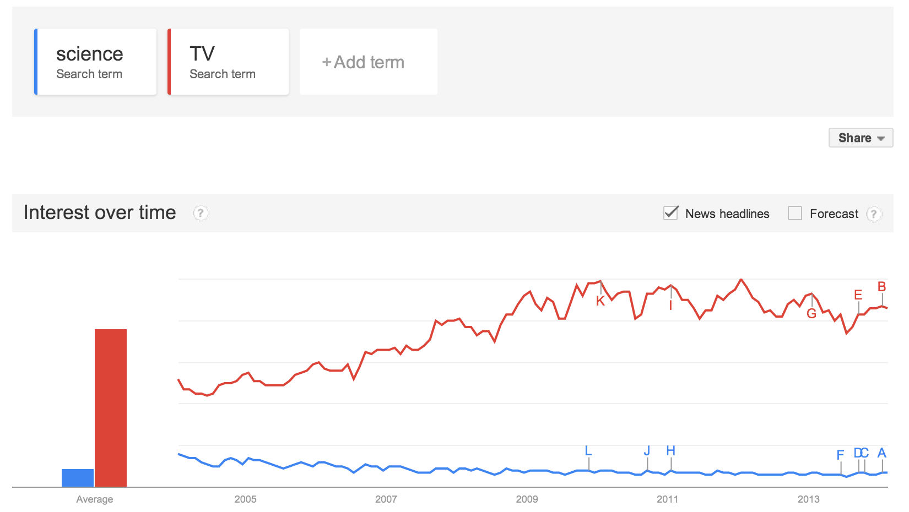Viewport: 909px width, 512px height.
Task: Click news headline marker A on blue line
Action: tap(881, 453)
